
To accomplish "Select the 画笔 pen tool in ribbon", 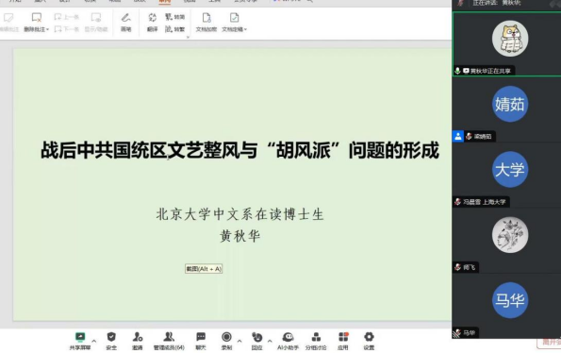I will (x=126, y=23).
